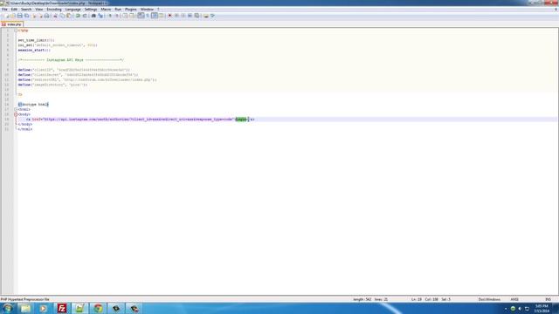Close the current document via toolbar icon
The image size is (559, 314).
tap(34, 16)
